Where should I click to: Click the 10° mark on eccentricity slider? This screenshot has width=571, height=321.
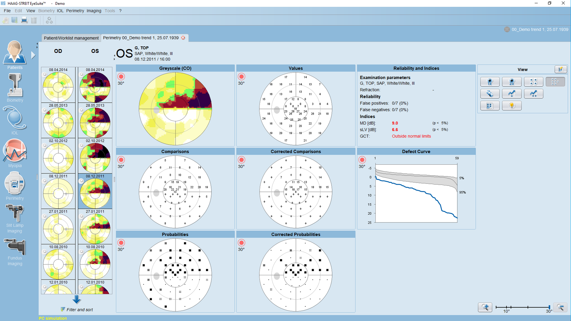(x=506, y=307)
